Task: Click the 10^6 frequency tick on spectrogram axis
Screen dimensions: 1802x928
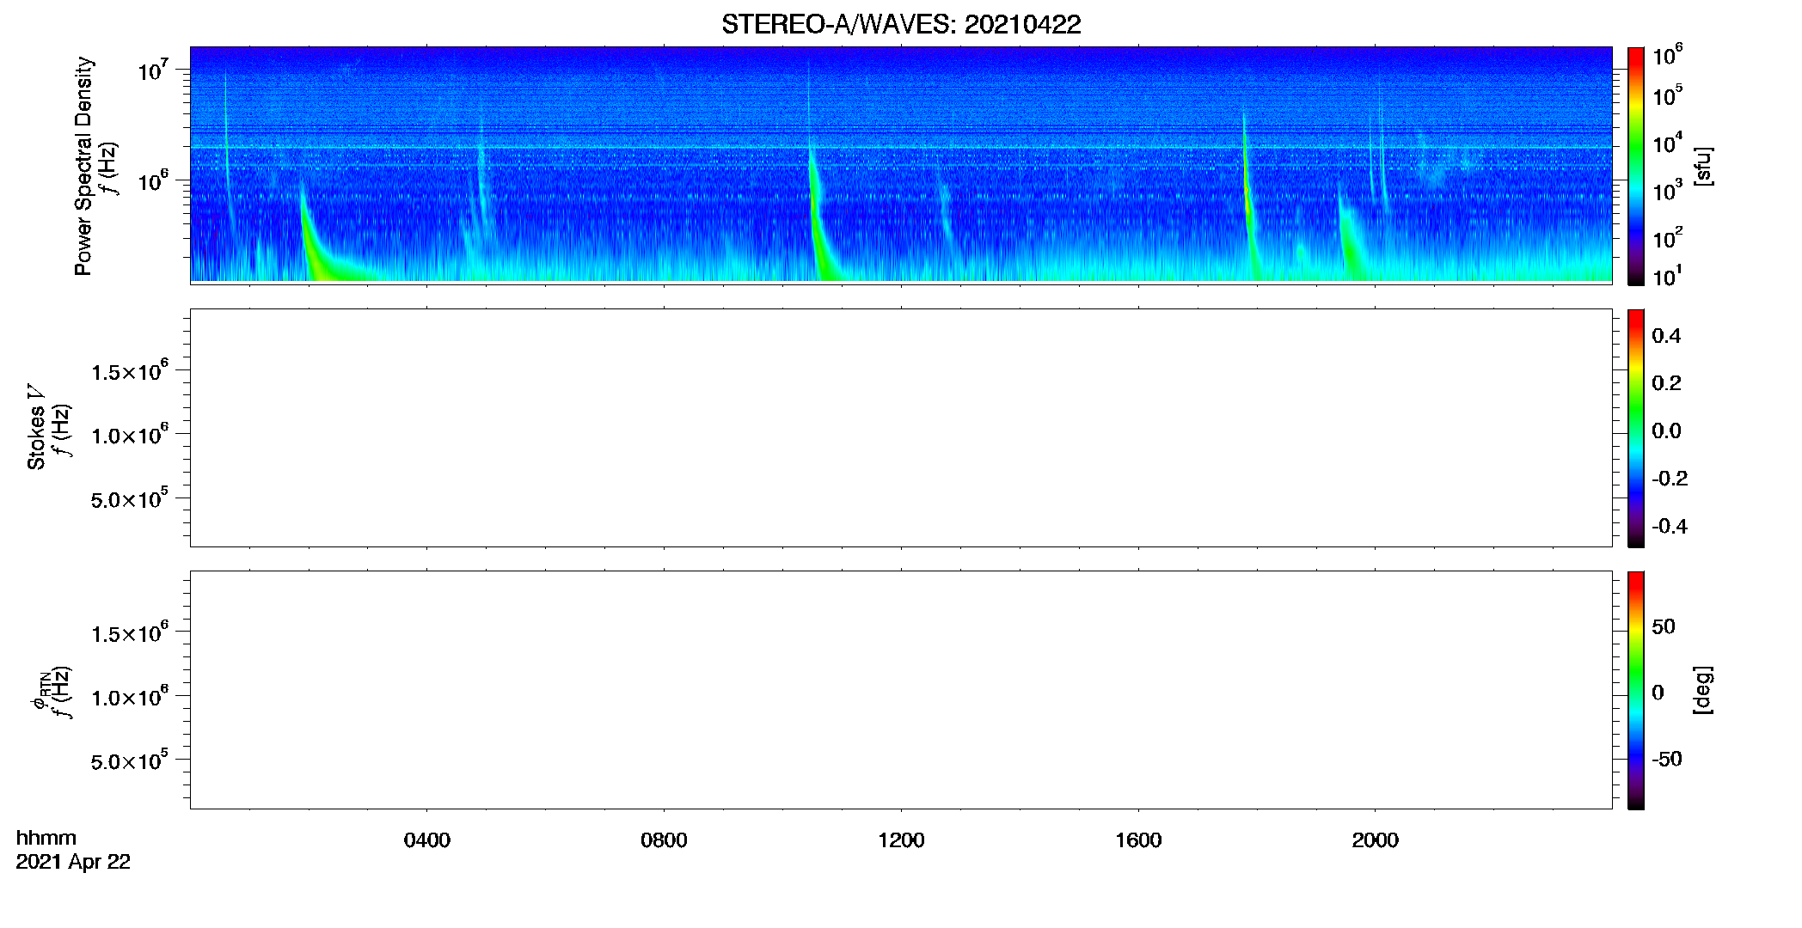Action: click(153, 180)
